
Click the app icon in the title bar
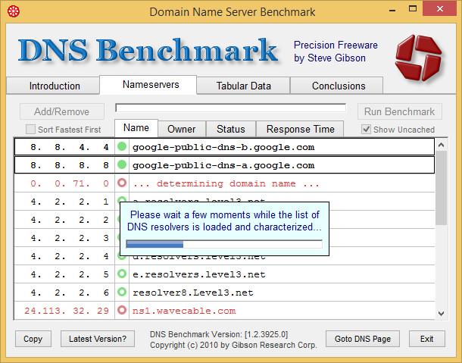click(14, 11)
